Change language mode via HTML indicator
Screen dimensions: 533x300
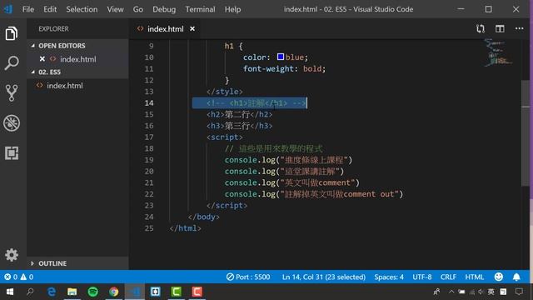click(x=474, y=277)
